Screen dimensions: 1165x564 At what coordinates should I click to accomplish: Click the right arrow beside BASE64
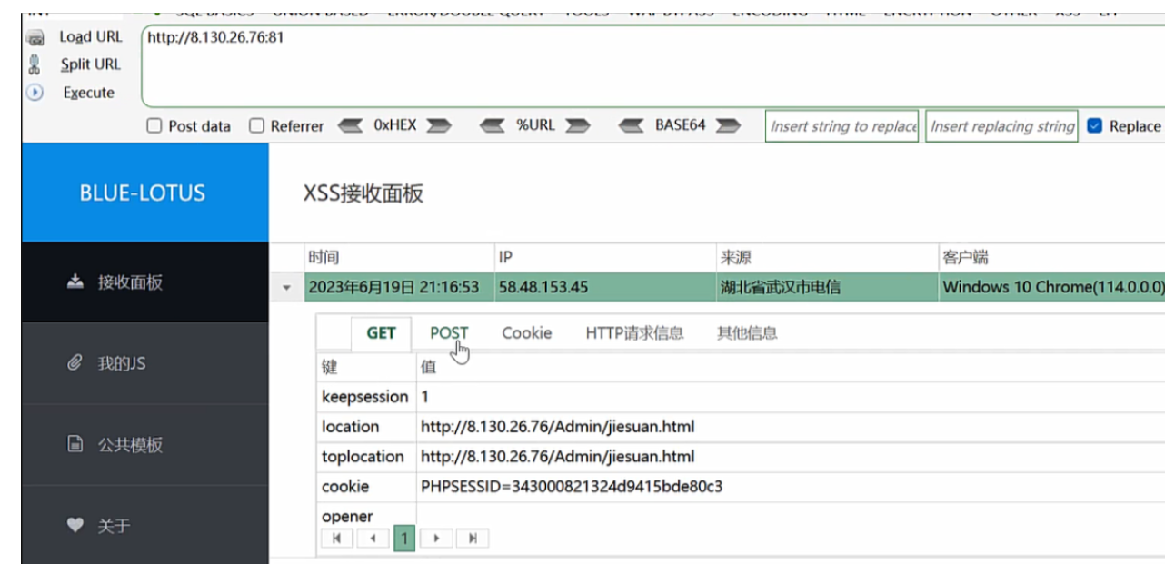click(x=727, y=125)
